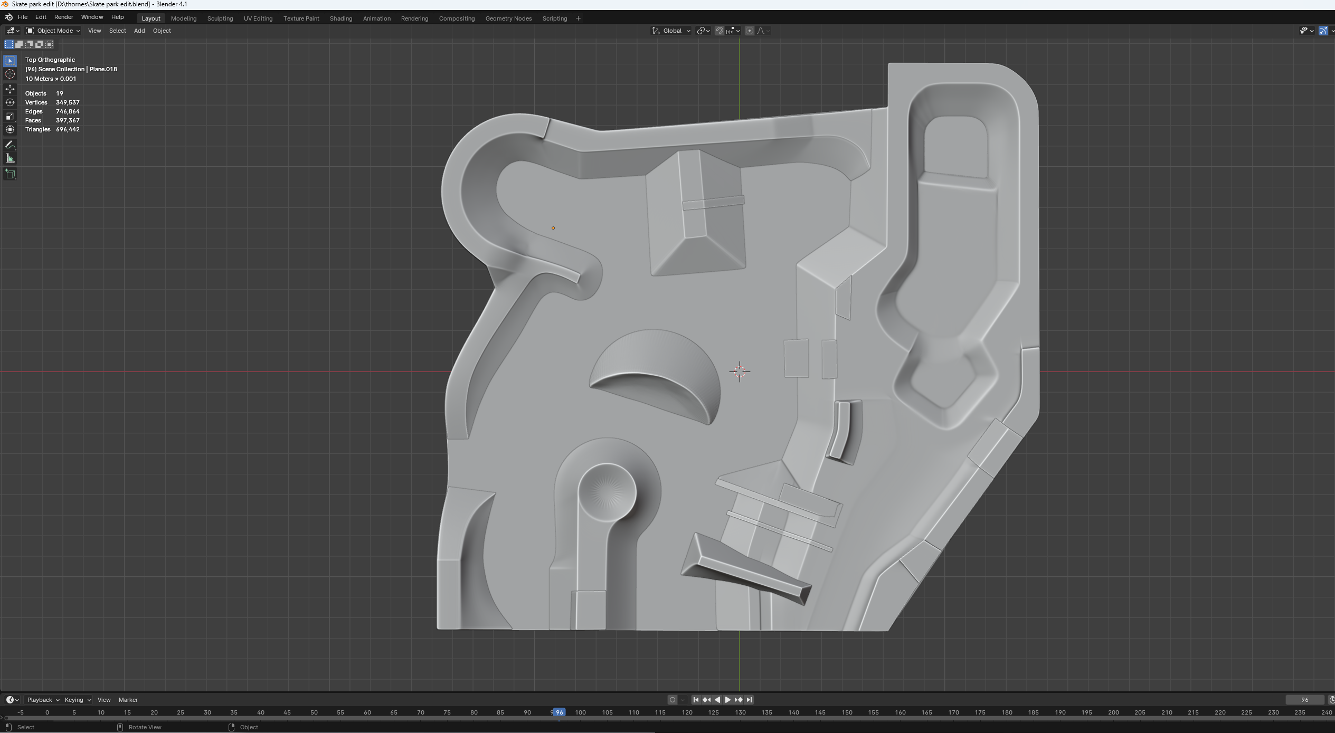Switch to the Sculpting workspace tab

[x=220, y=18]
